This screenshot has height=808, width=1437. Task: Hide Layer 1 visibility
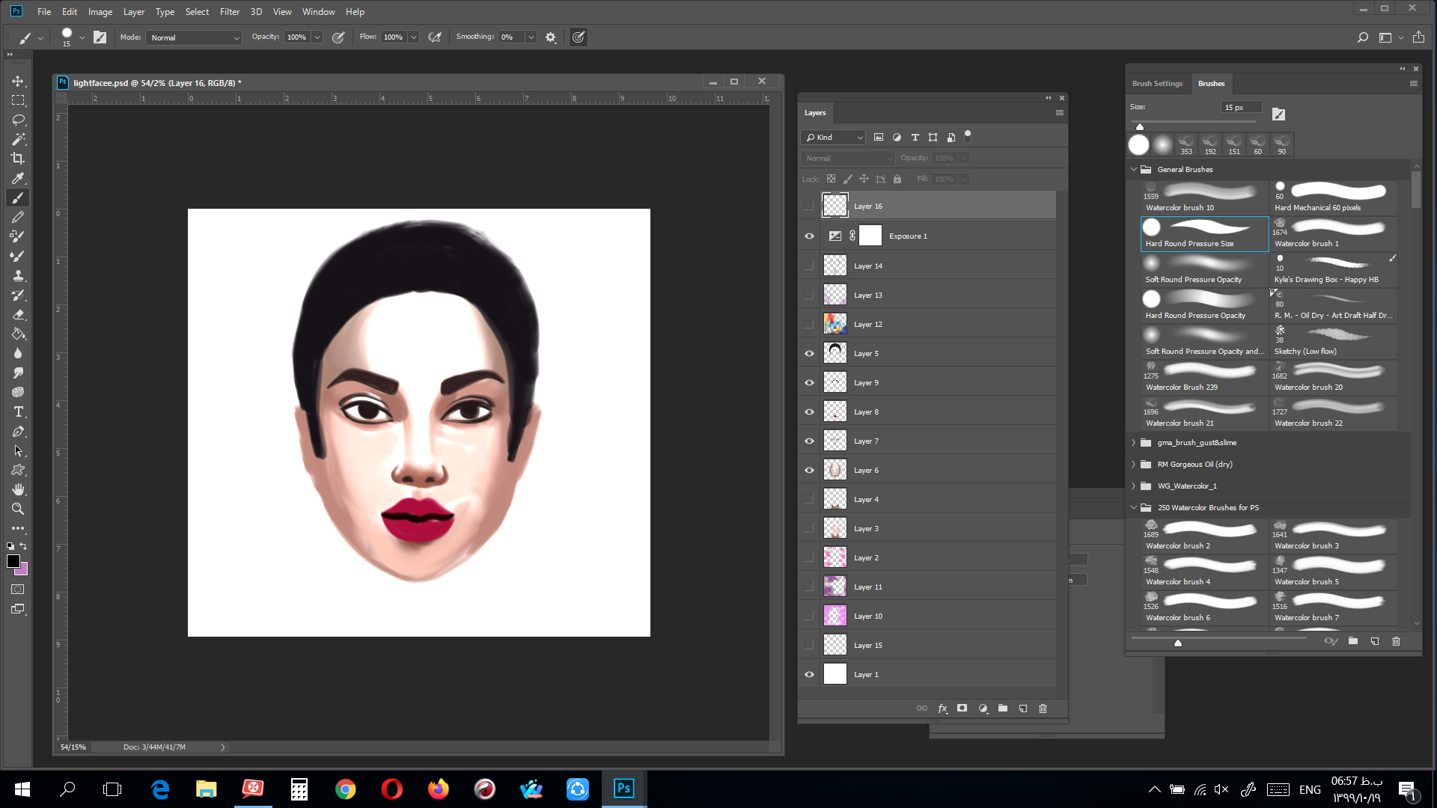click(809, 674)
